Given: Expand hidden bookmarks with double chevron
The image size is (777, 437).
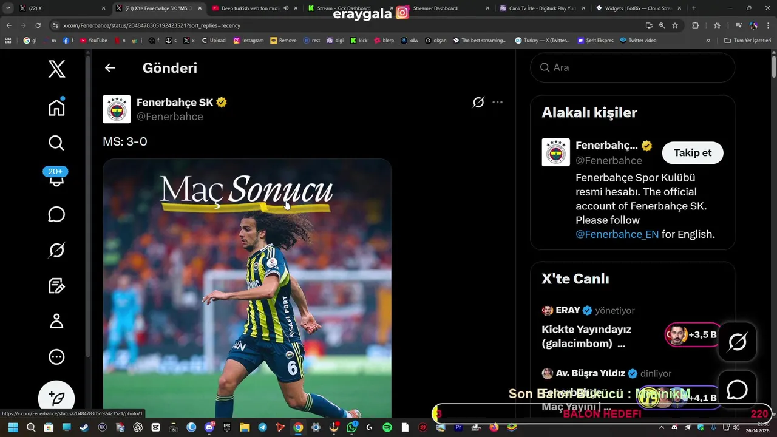Looking at the screenshot, I should [x=708, y=41].
